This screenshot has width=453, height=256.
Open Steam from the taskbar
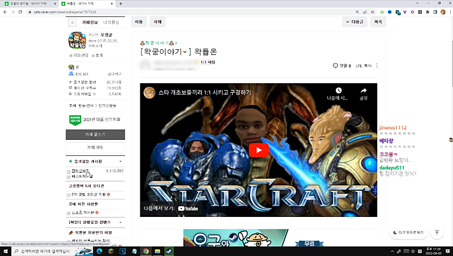pos(169,251)
